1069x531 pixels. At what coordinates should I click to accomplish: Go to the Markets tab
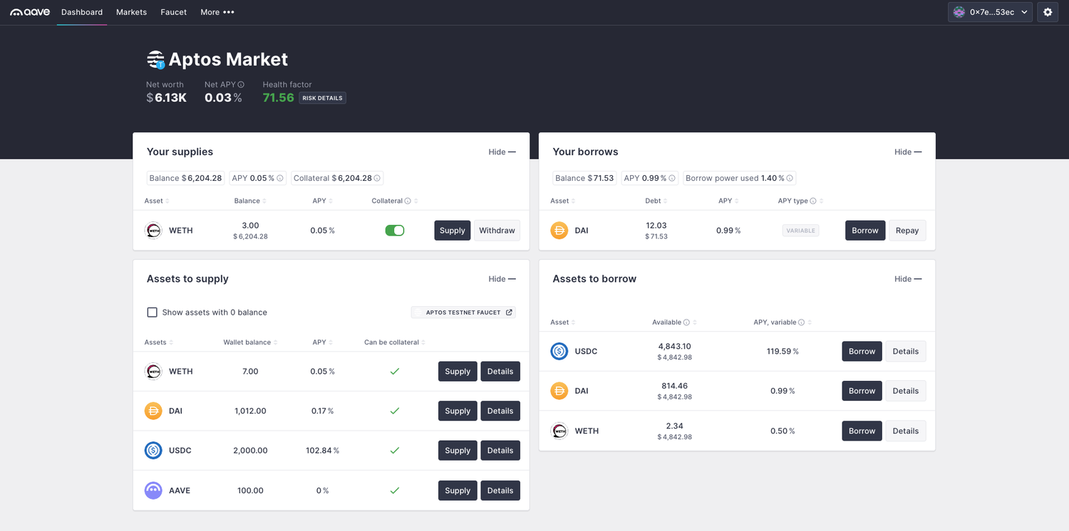click(x=131, y=12)
